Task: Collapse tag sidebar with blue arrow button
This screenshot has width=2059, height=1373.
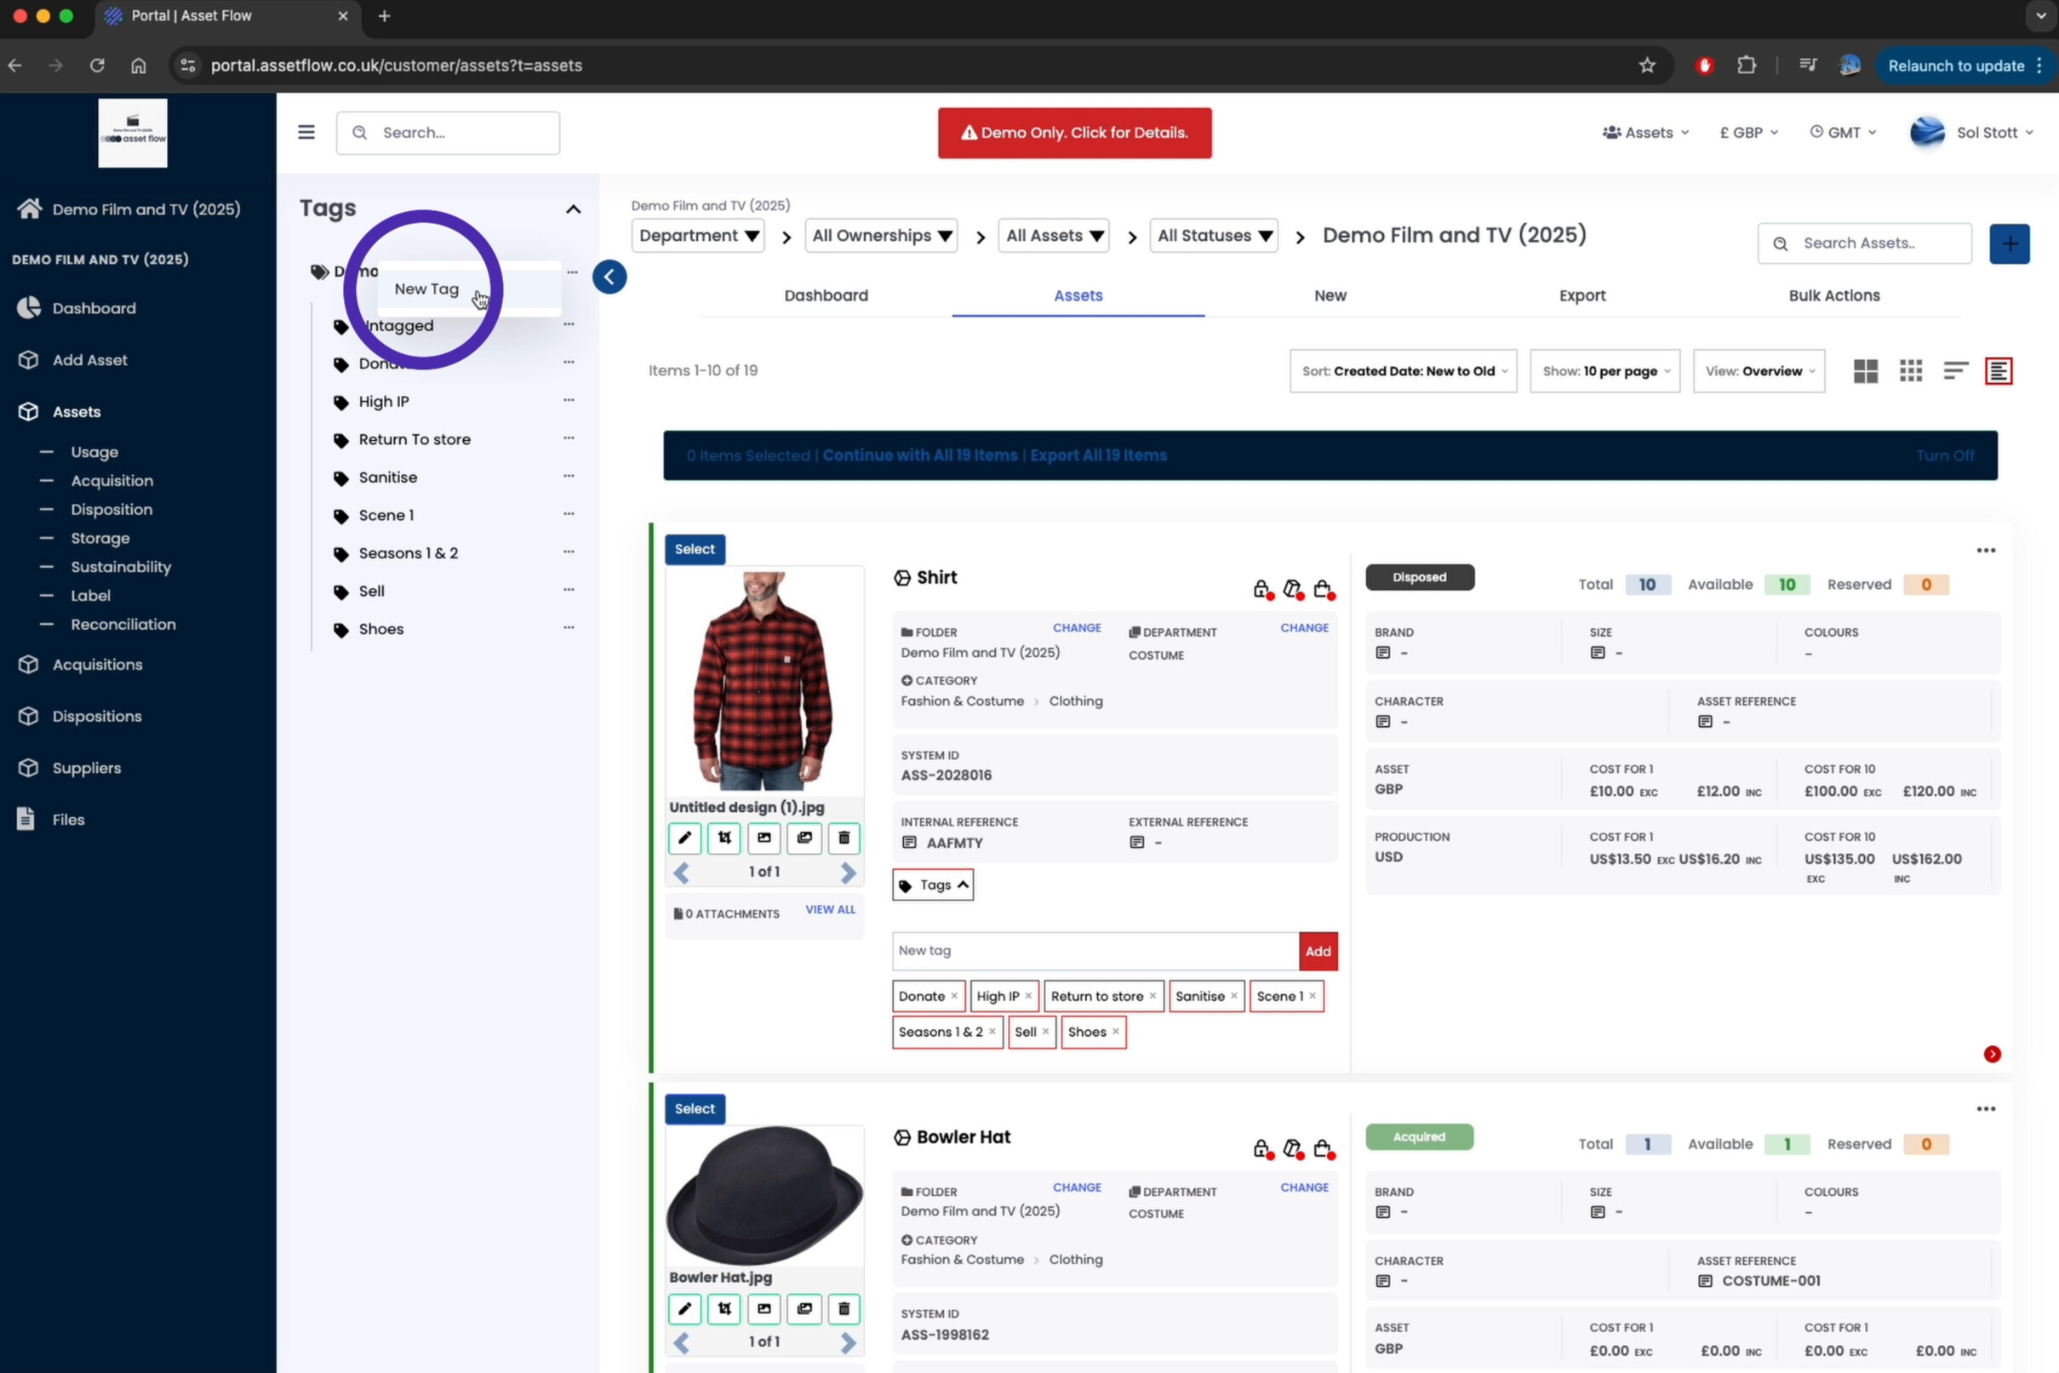Action: [609, 277]
